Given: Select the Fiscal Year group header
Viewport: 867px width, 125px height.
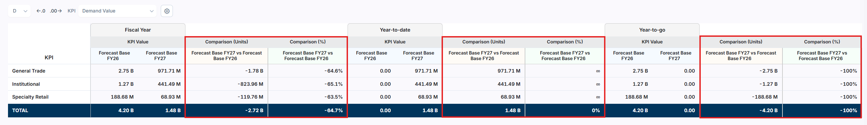Looking at the screenshot, I should (138, 30).
